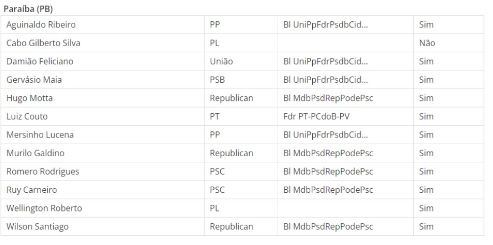This screenshot has height=245, width=493.
Task: Select Hugo Motta's Bl MdbPsdRepPodePsc bloc
Action: click(x=328, y=98)
